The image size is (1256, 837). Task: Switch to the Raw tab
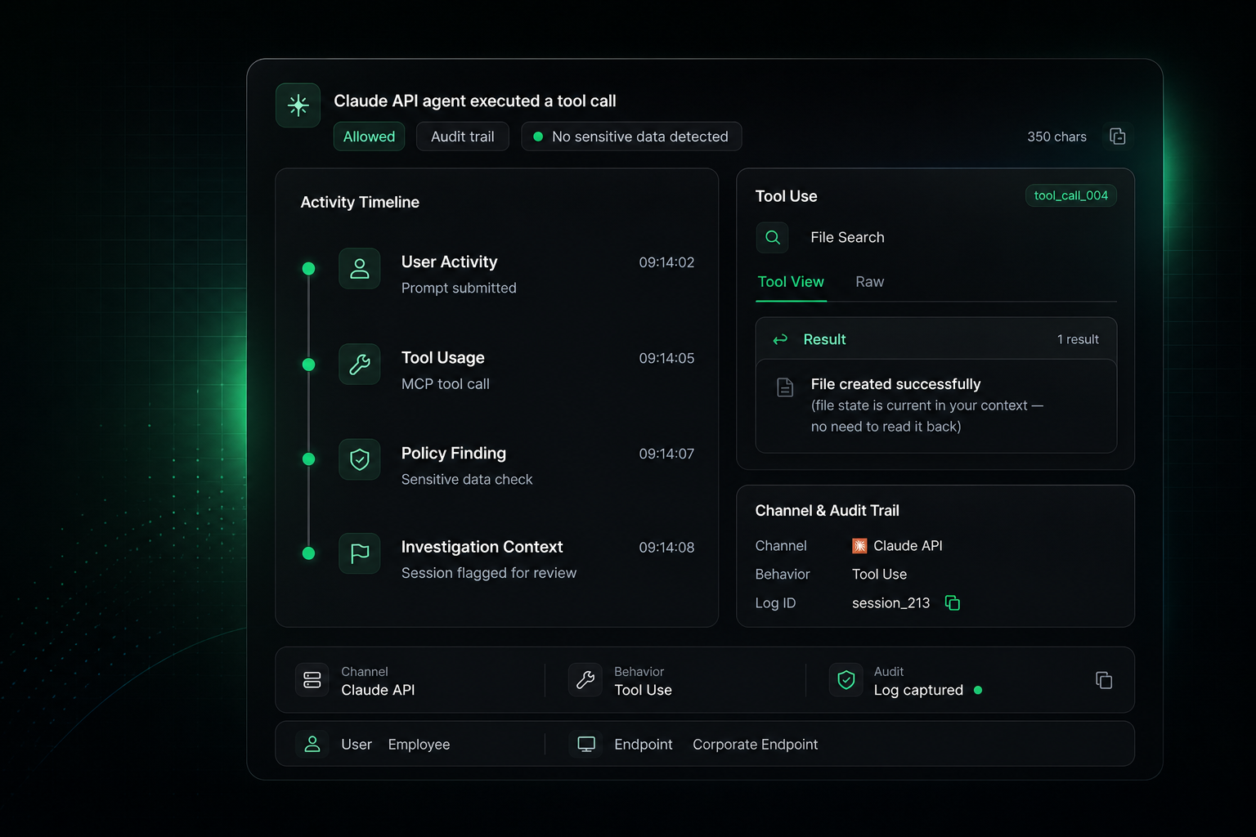pos(870,282)
